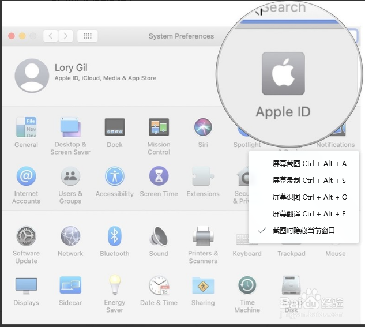Open Software Update preferences
The width and height of the screenshot is (365, 327).
tap(27, 236)
